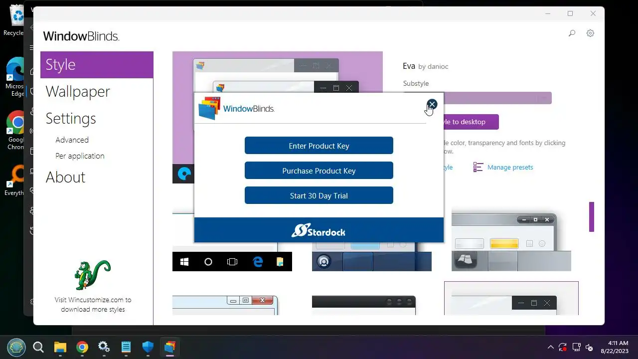Click the WindowBlinds title logo in header

click(x=81, y=36)
